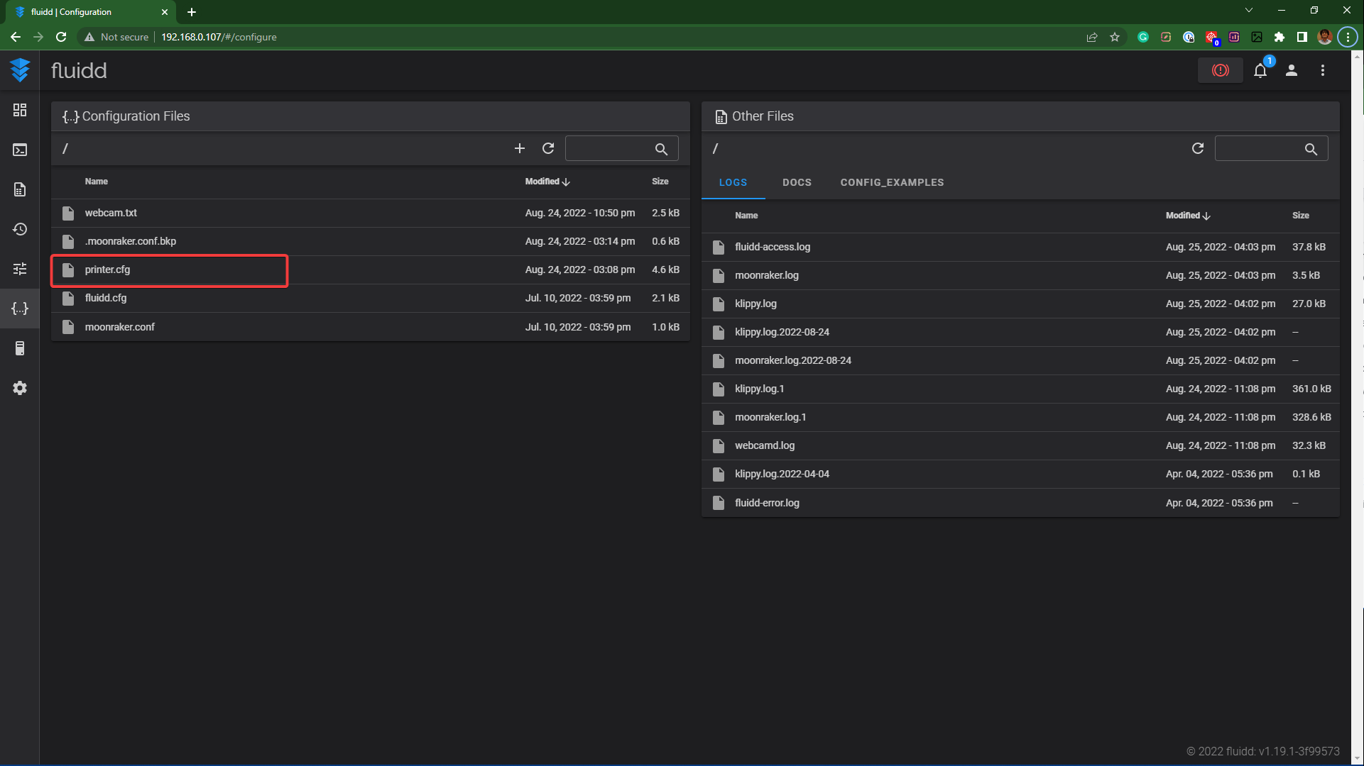Image resolution: width=1364 pixels, height=766 pixels.
Task: Open the Console sidebar icon
Action: (20, 150)
